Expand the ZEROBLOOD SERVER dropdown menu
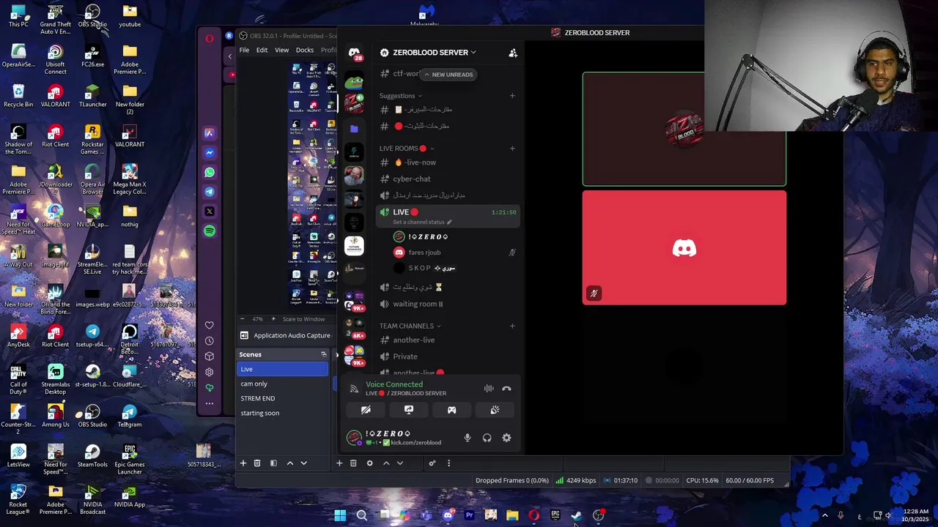 point(473,53)
